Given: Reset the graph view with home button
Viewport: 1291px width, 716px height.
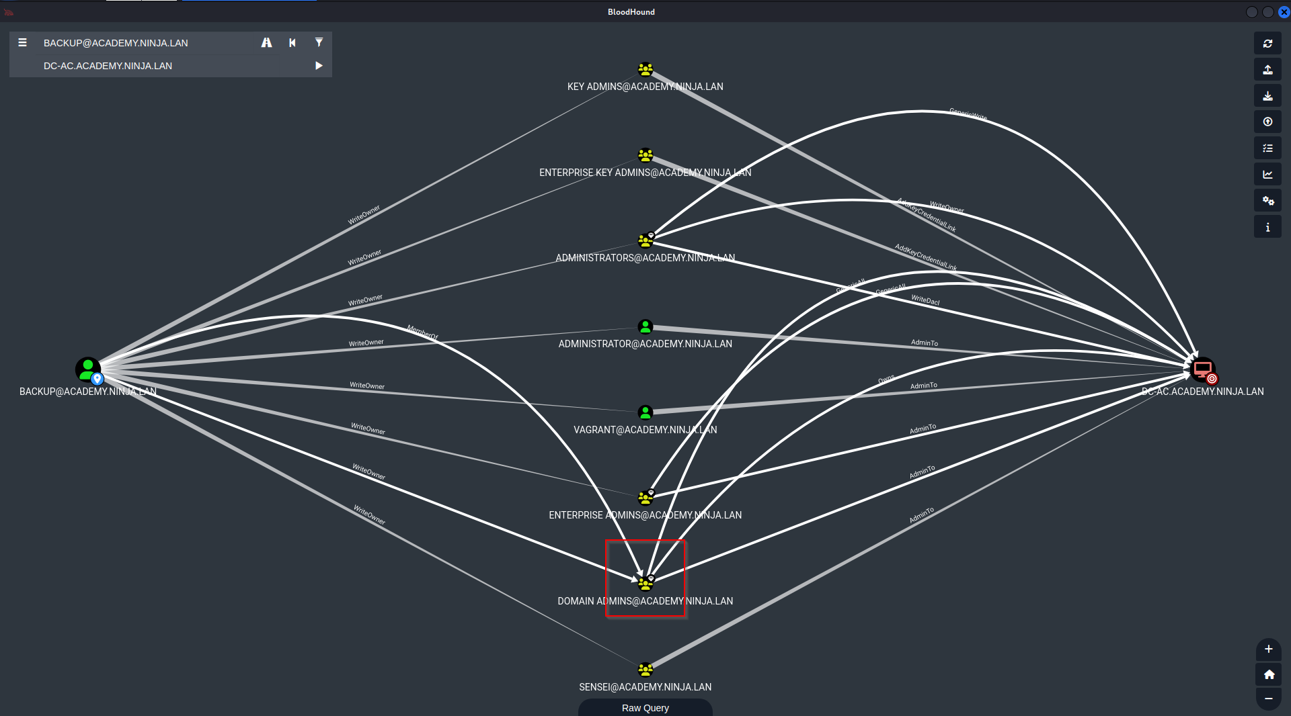Looking at the screenshot, I should 1268,674.
